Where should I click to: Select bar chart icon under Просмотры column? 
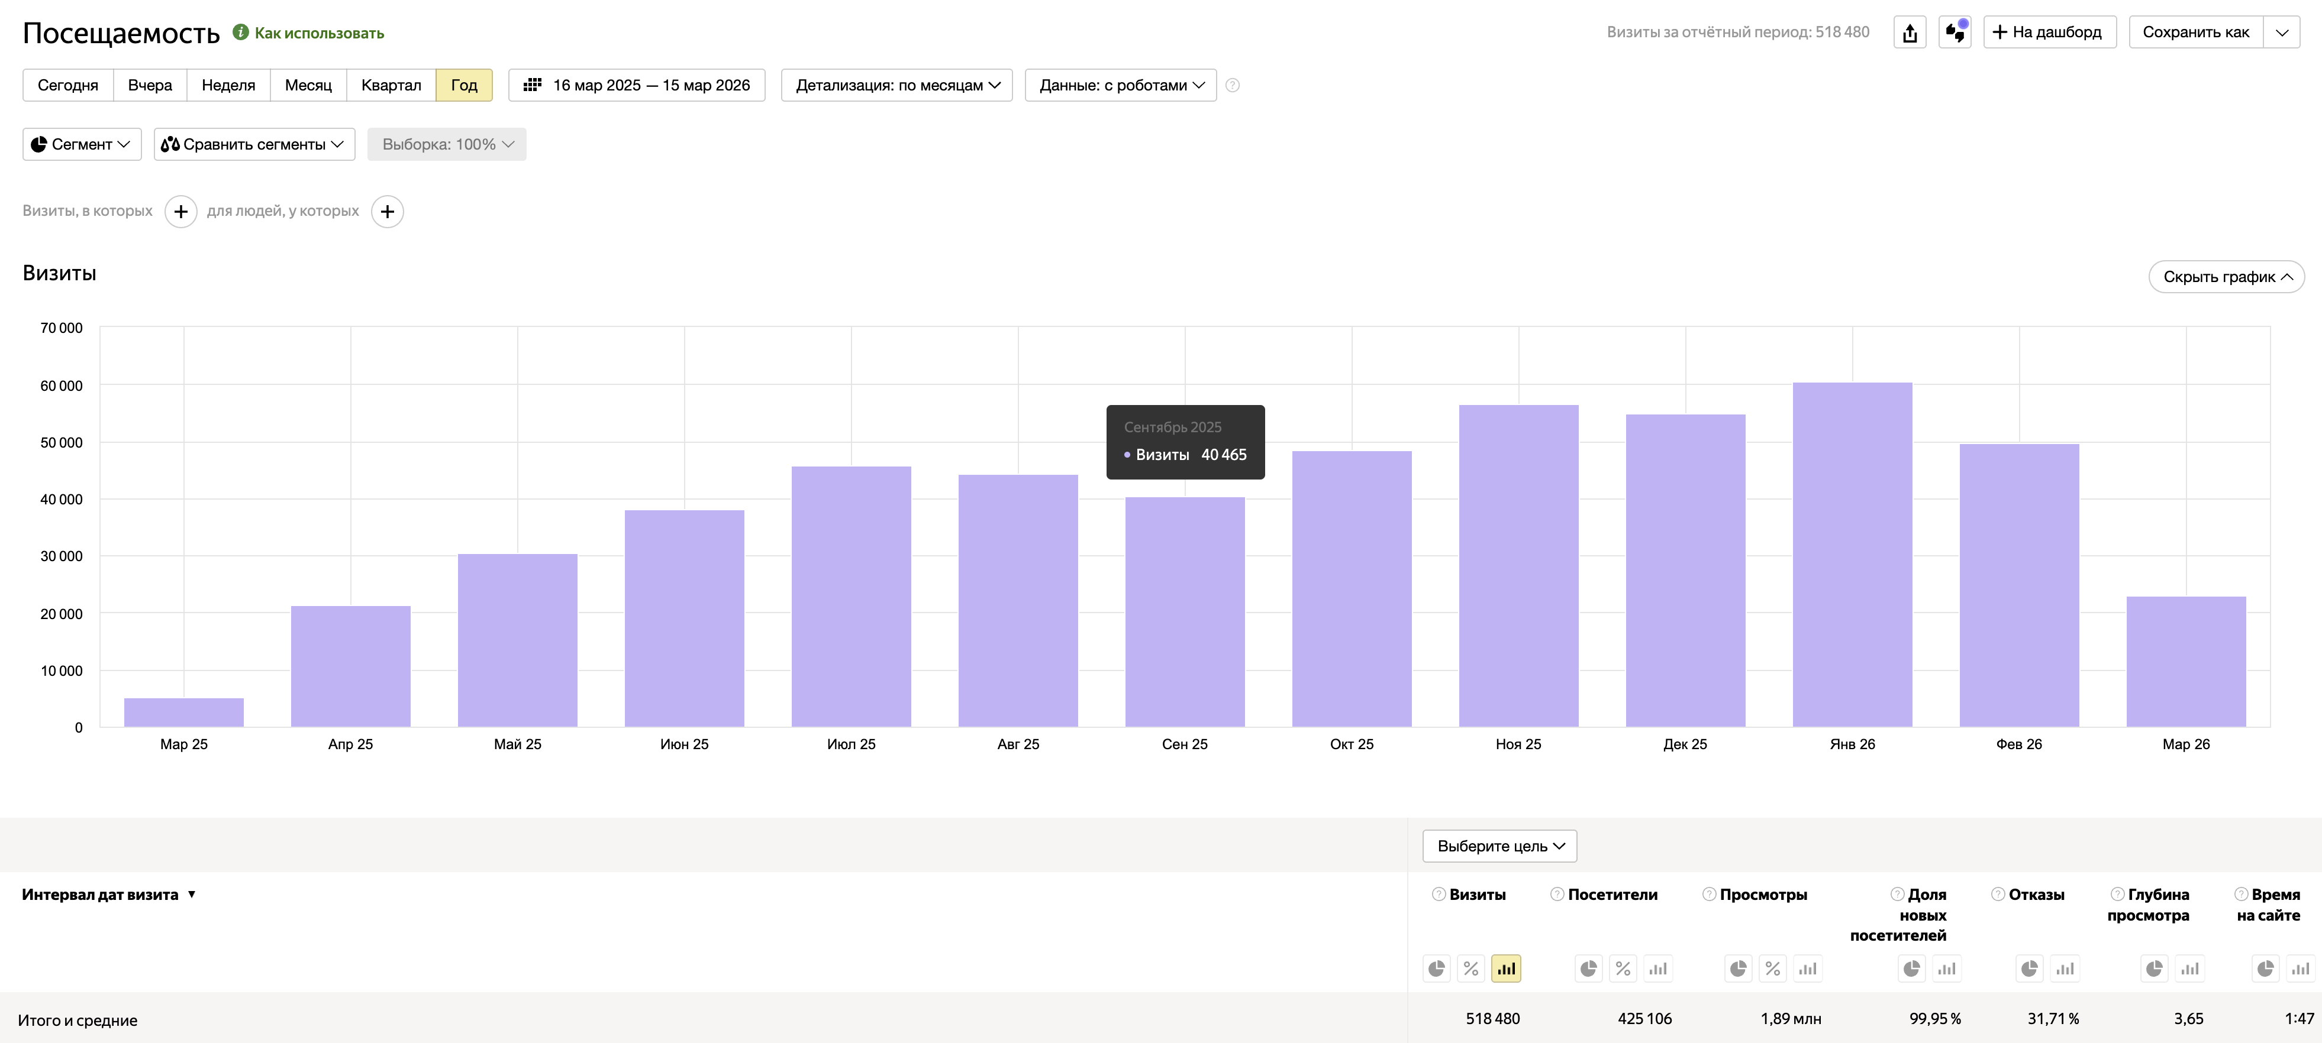click(x=1807, y=968)
